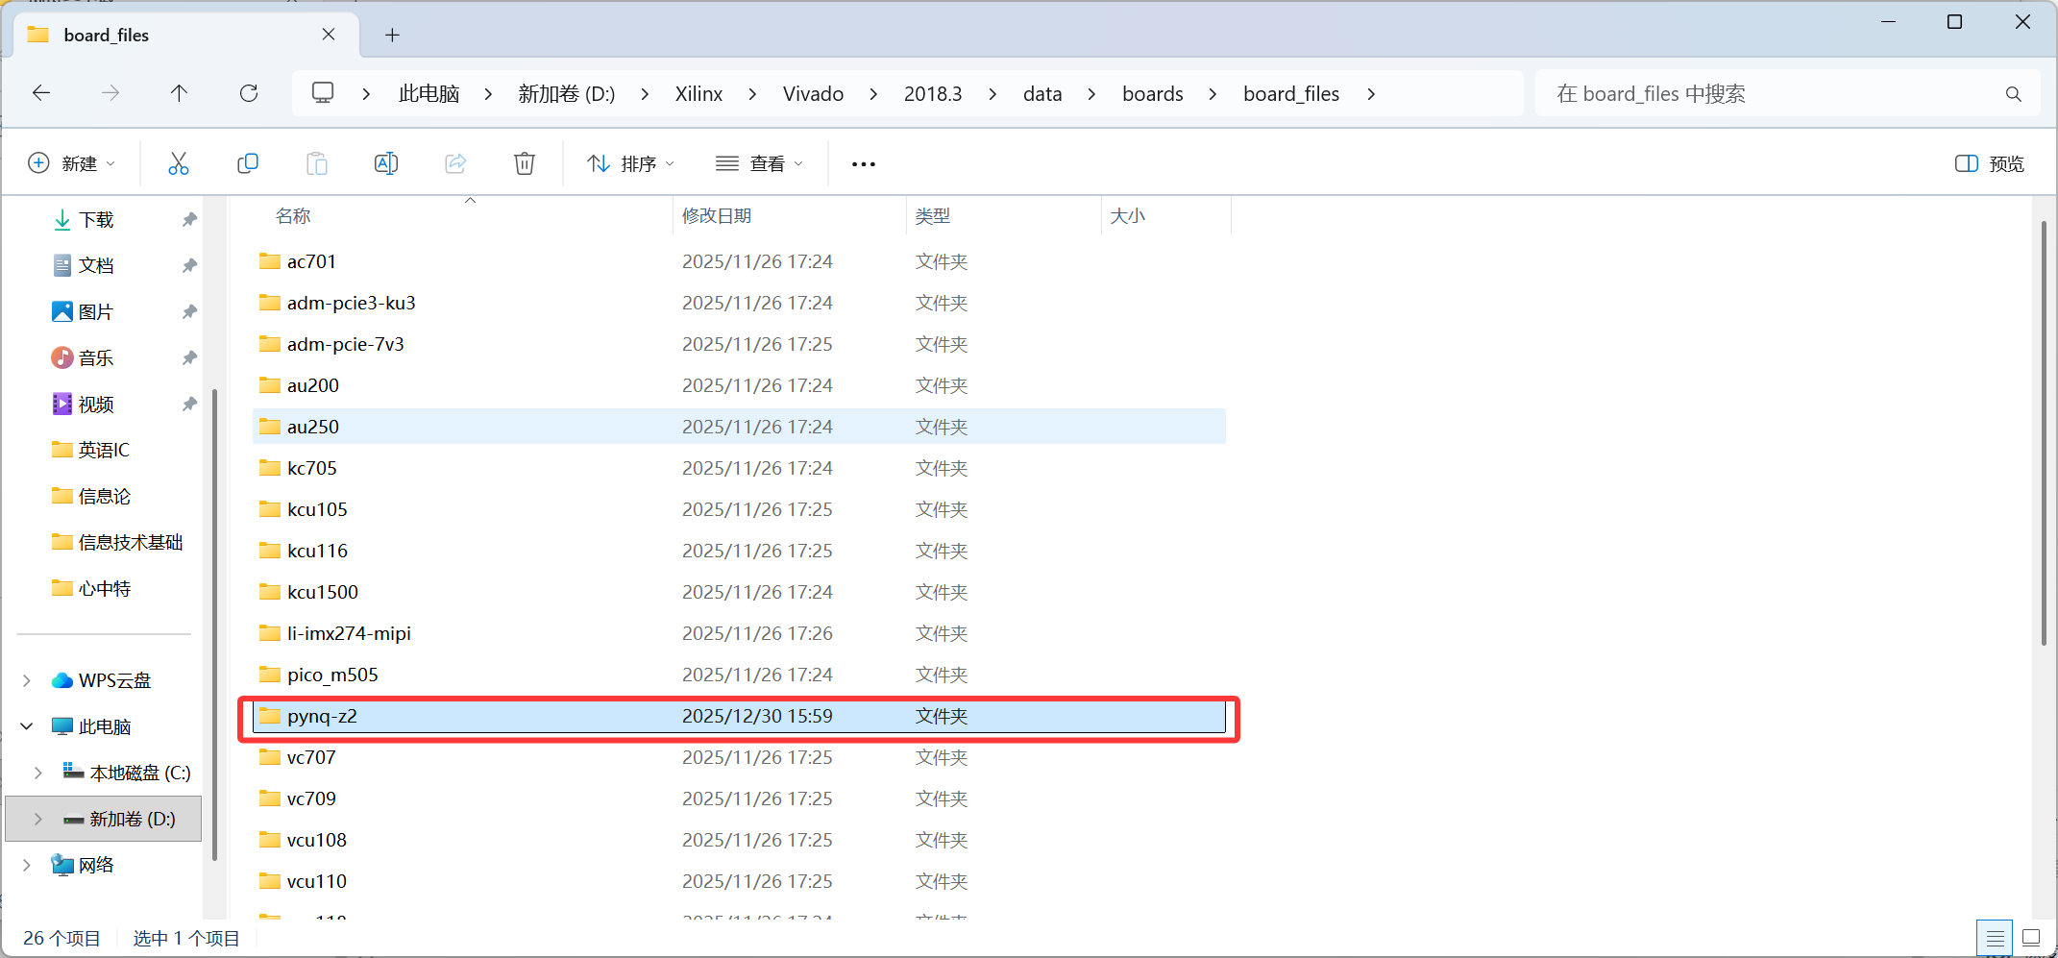Click chevron after board_files in address bar

pos(1371,94)
